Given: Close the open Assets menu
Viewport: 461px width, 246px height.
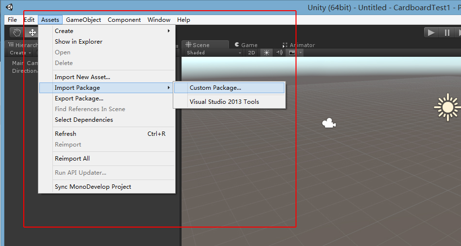Looking at the screenshot, I should [x=50, y=20].
